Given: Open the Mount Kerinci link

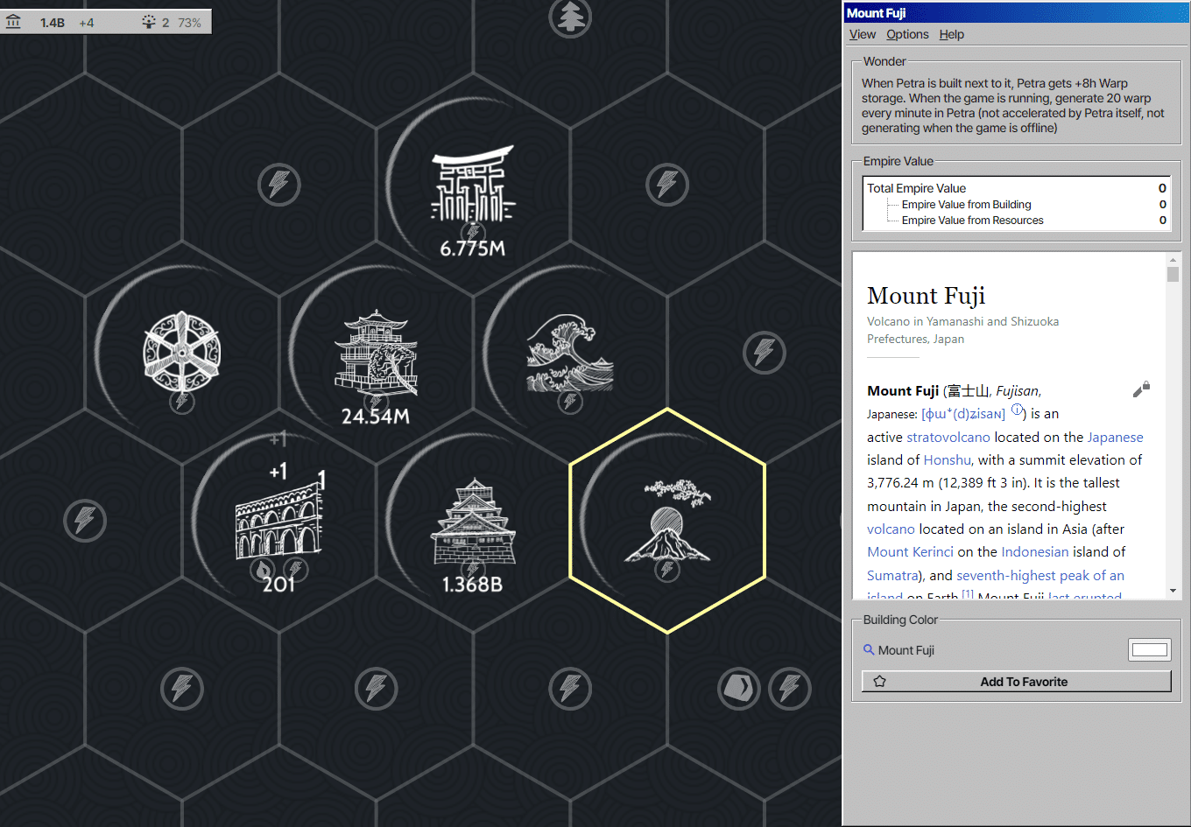Looking at the screenshot, I should [x=910, y=551].
